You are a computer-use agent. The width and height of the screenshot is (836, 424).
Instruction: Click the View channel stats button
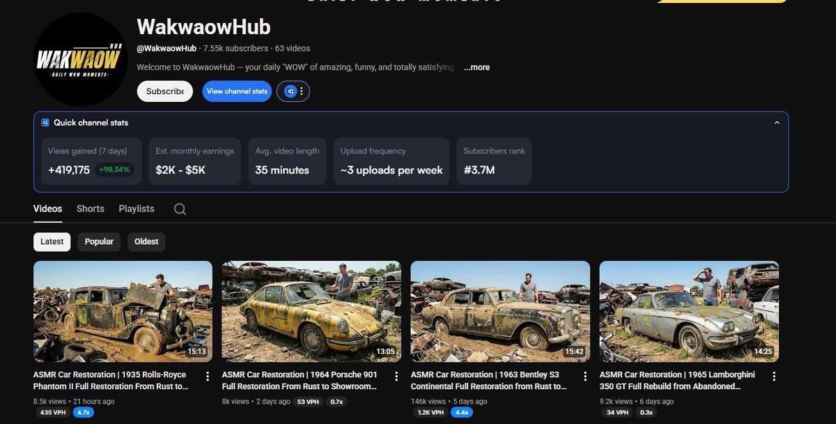(237, 91)
